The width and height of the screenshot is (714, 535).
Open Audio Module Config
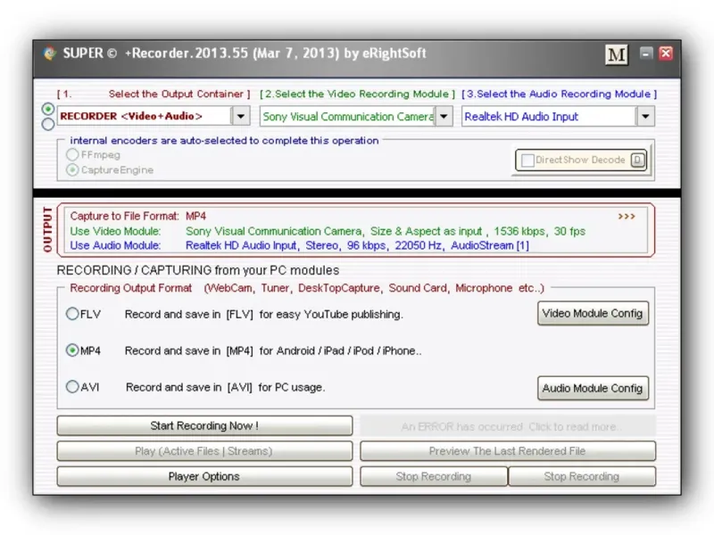593,388
